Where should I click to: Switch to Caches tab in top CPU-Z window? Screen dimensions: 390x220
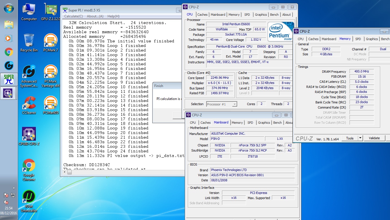click(x=202, y=15)
